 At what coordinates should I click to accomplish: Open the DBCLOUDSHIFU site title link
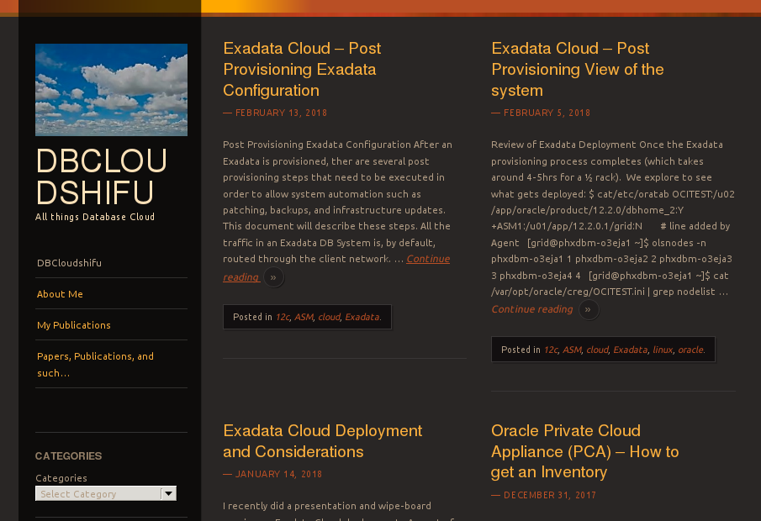point(101,176)
